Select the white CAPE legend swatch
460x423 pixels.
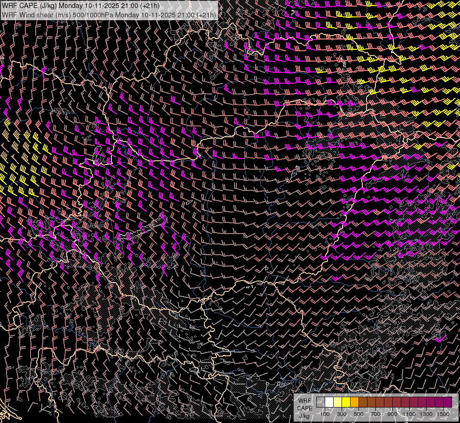pos(329,402)
